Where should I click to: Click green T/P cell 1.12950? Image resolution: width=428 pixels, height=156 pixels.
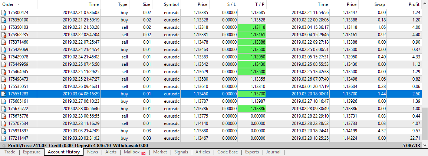pyautogui.click(x=252, y=57)
